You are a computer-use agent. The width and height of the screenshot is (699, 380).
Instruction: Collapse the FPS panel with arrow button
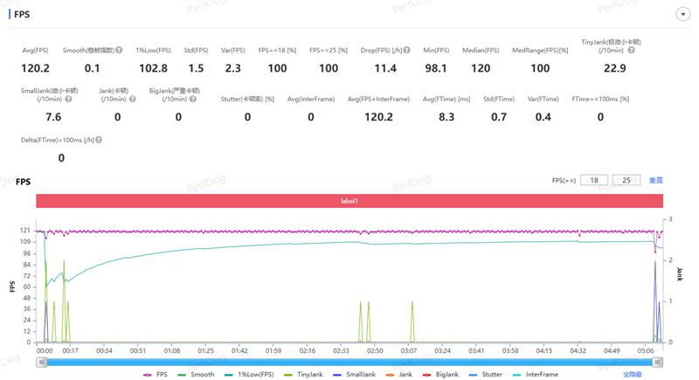tap(682, 15)
